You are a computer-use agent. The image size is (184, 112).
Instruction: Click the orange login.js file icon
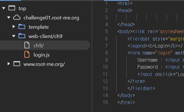pyautogui.click(x=27, y=55)
